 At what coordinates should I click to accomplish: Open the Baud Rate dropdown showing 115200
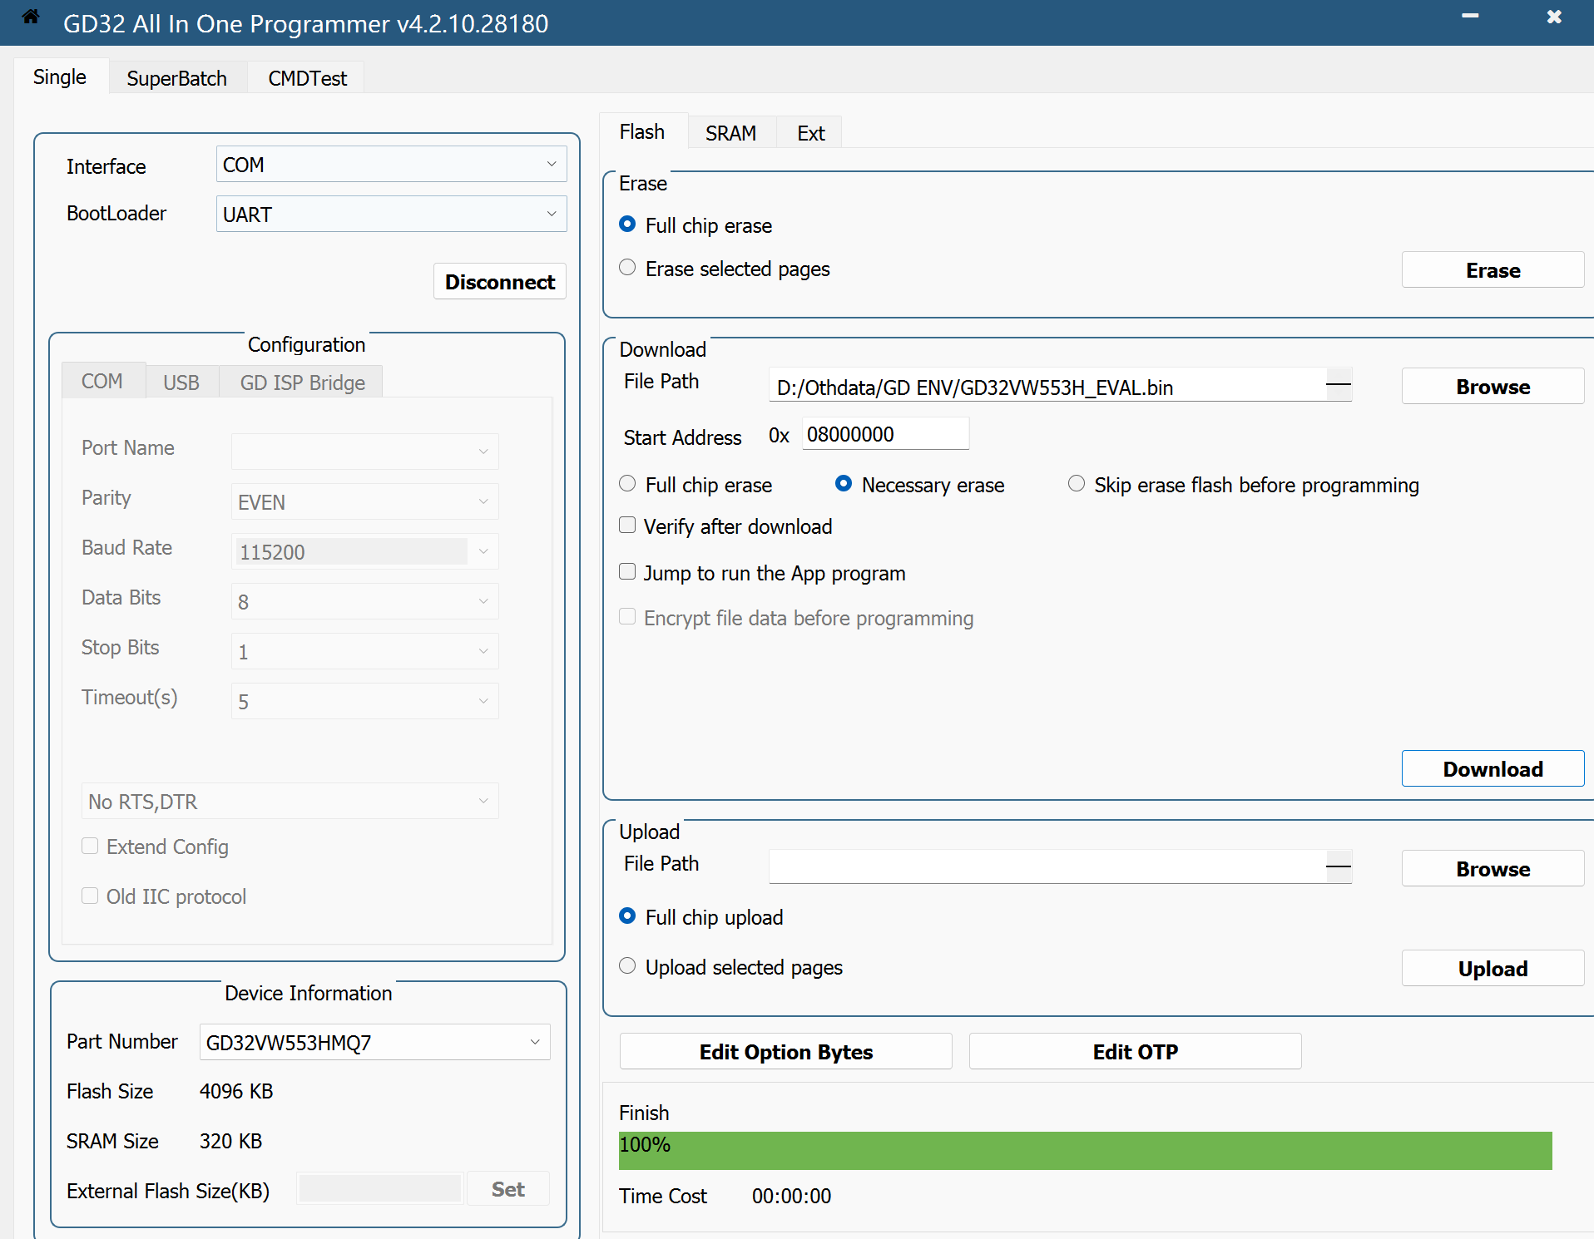(364, 551)
